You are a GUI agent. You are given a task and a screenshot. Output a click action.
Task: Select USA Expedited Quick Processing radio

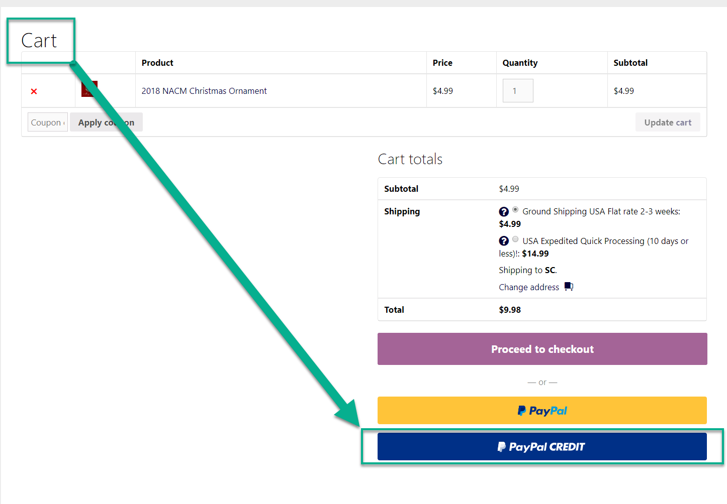(x=515, y=239)
